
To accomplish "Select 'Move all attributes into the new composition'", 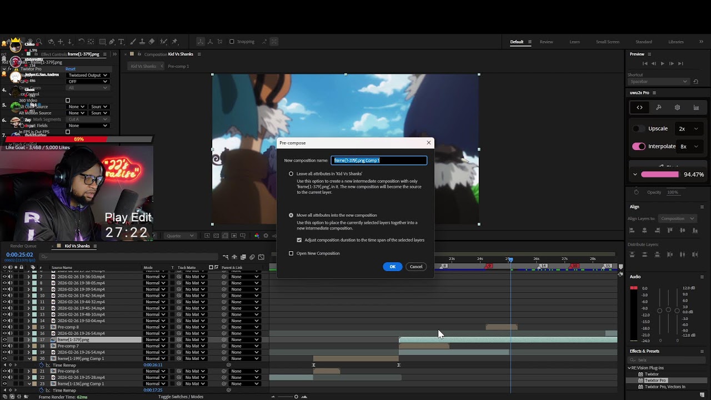I will pos(291,215).
